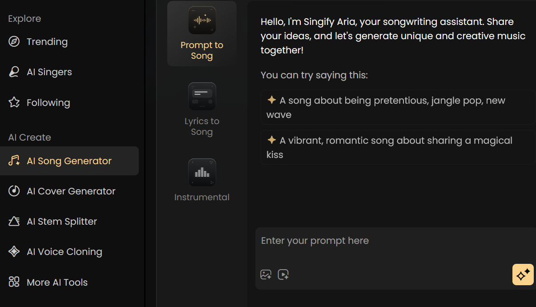Click the AI Singers microphone icon

coord(14,72)
